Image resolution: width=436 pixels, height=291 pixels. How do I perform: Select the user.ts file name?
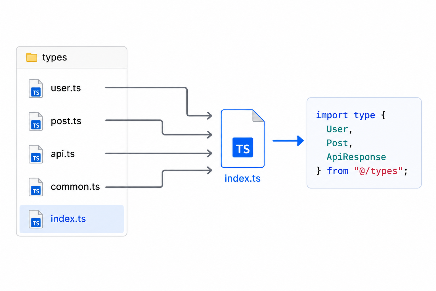coord(66,88)
